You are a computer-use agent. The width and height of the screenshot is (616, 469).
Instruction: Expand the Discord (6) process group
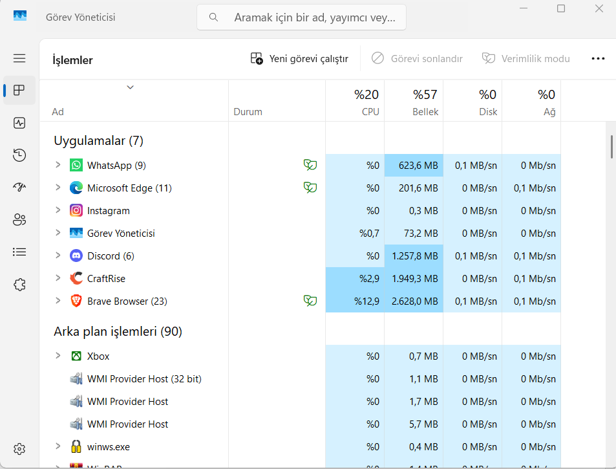click(x=58, y=256)
